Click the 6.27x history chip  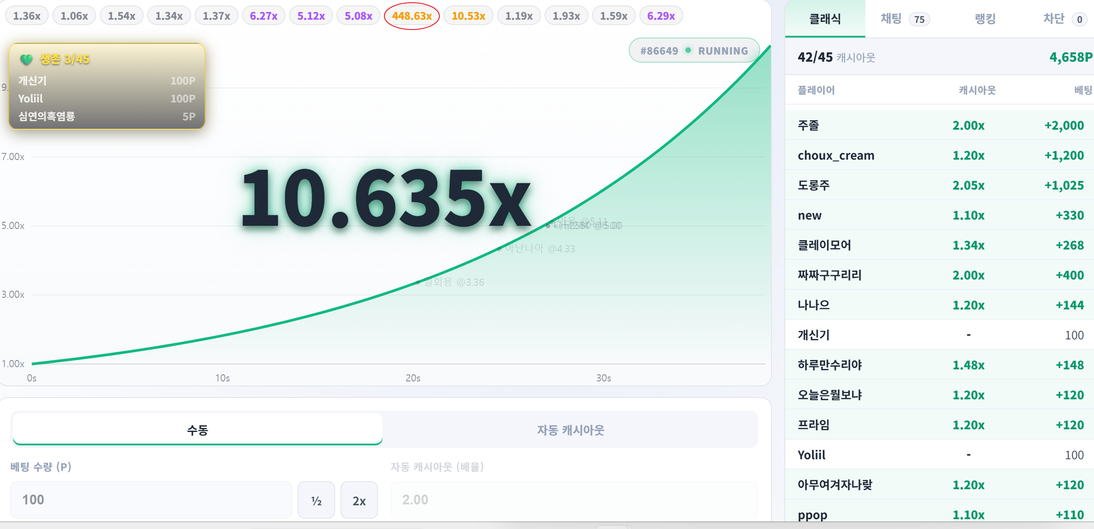coord(264,16)
